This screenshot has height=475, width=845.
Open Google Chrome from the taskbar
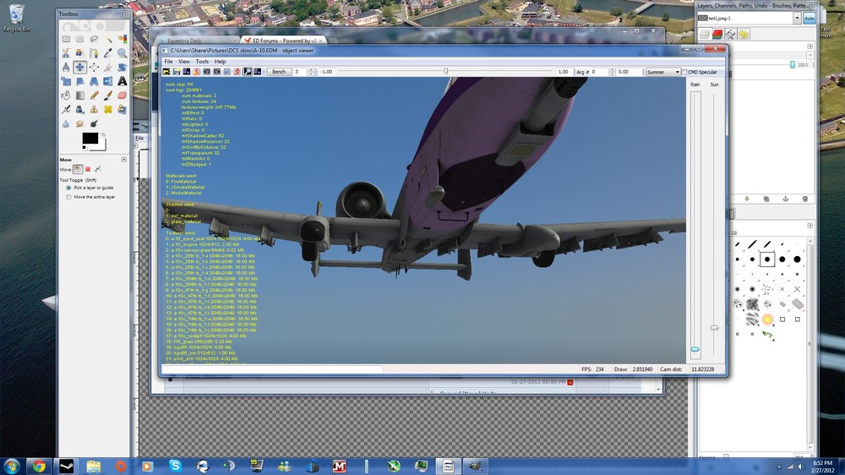coord(38,466)
